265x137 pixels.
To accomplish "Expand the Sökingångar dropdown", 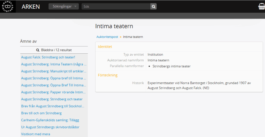I will [64, 6].
